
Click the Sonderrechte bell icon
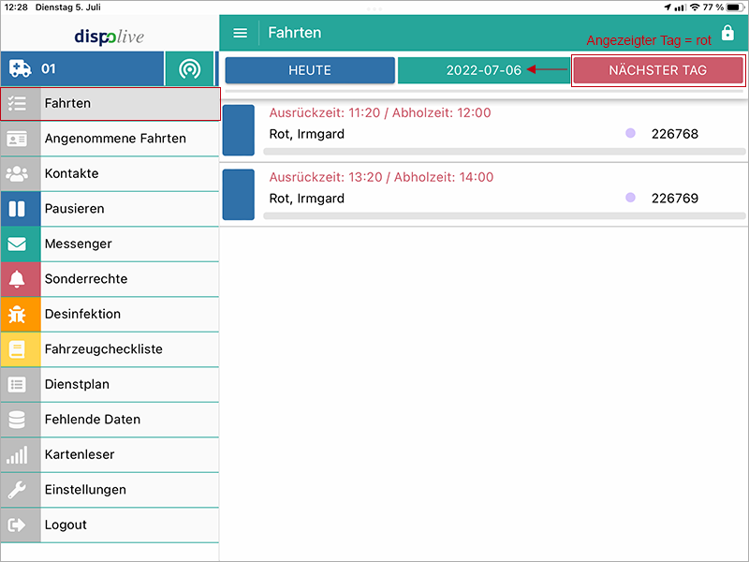(17, 279)
